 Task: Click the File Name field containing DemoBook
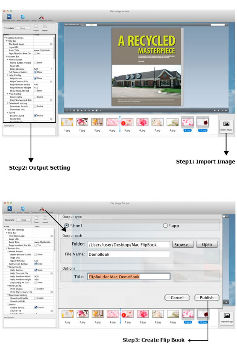point(129,254)
